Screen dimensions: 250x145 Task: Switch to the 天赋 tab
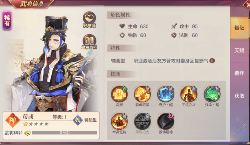[x=239, y=50]
